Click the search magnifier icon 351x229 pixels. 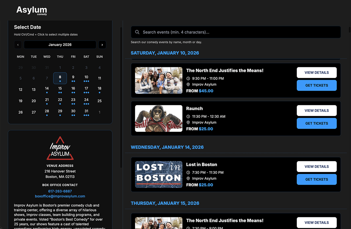click(x=137, y=32)
